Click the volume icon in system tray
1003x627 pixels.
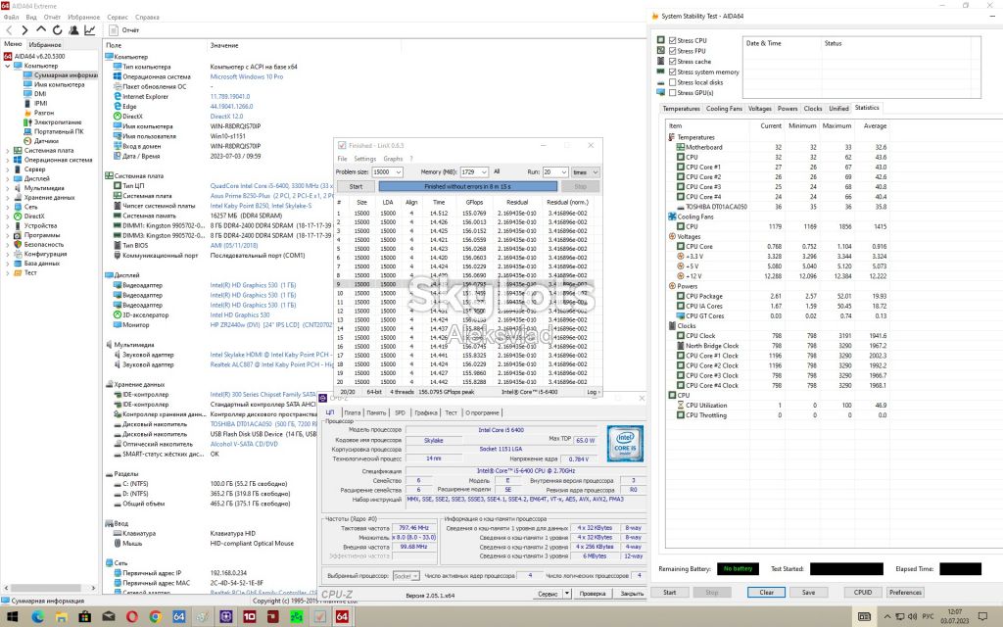pos(912,617)
